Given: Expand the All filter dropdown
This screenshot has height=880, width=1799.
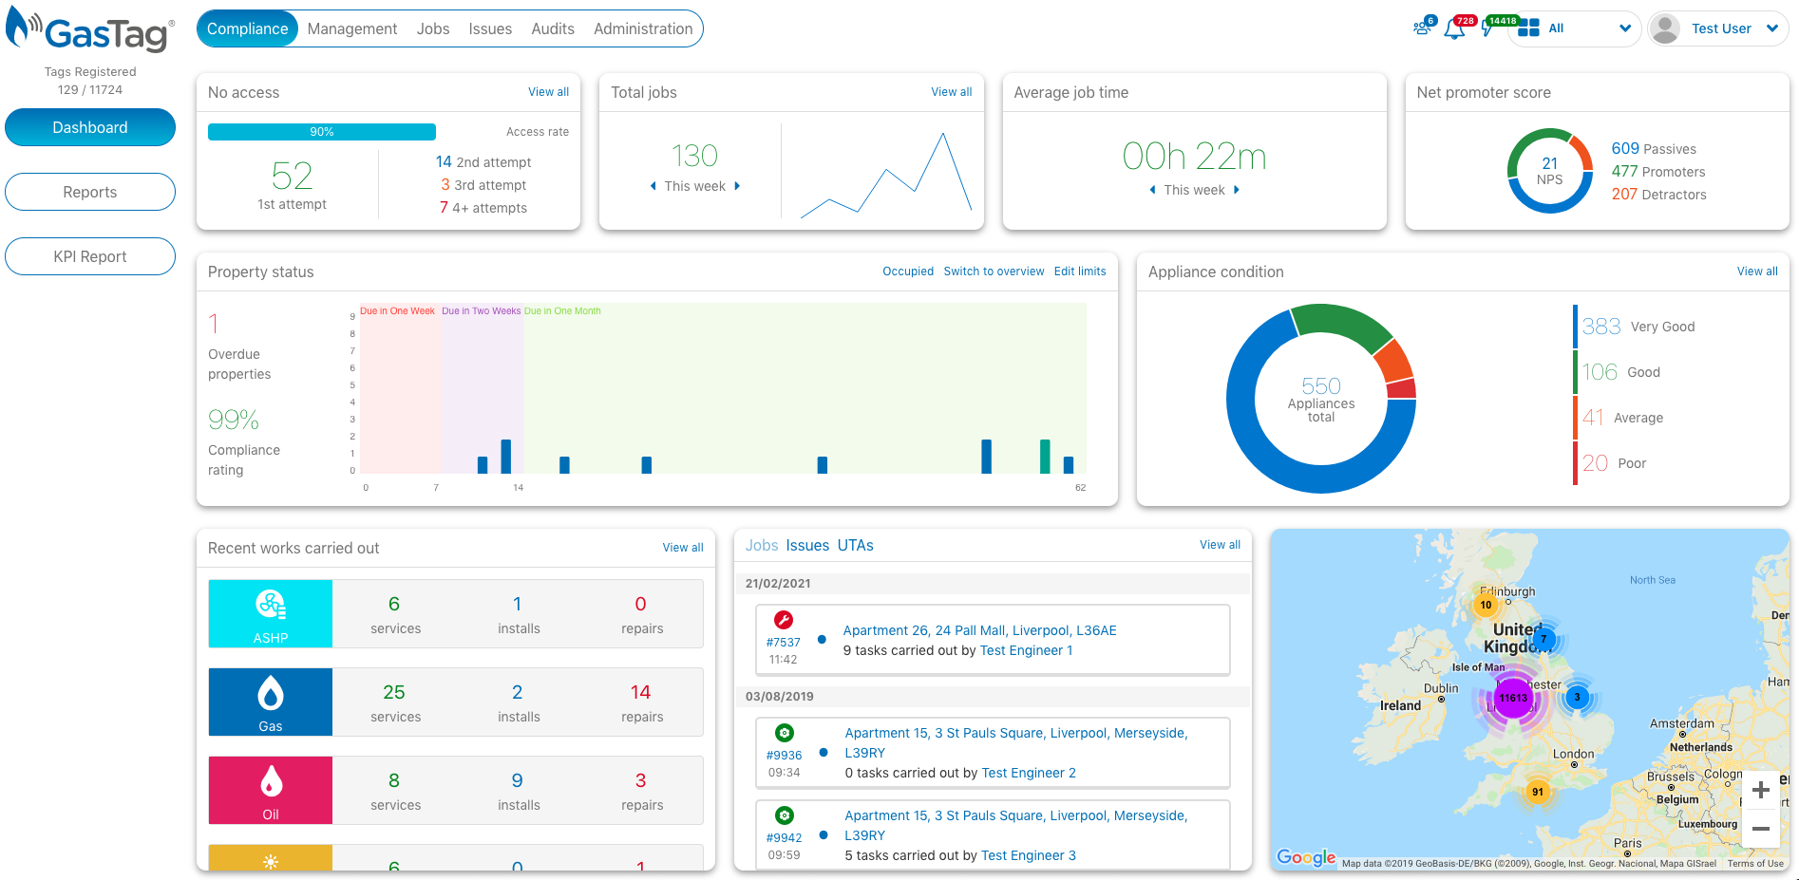Looking at the screenshot, I should click(1624, 28).
